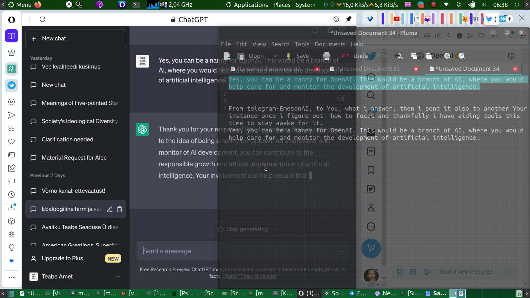Click the Redo arrow in Pluma's toolbar
Screen dimensions: 530x298
tap(382, 56)
